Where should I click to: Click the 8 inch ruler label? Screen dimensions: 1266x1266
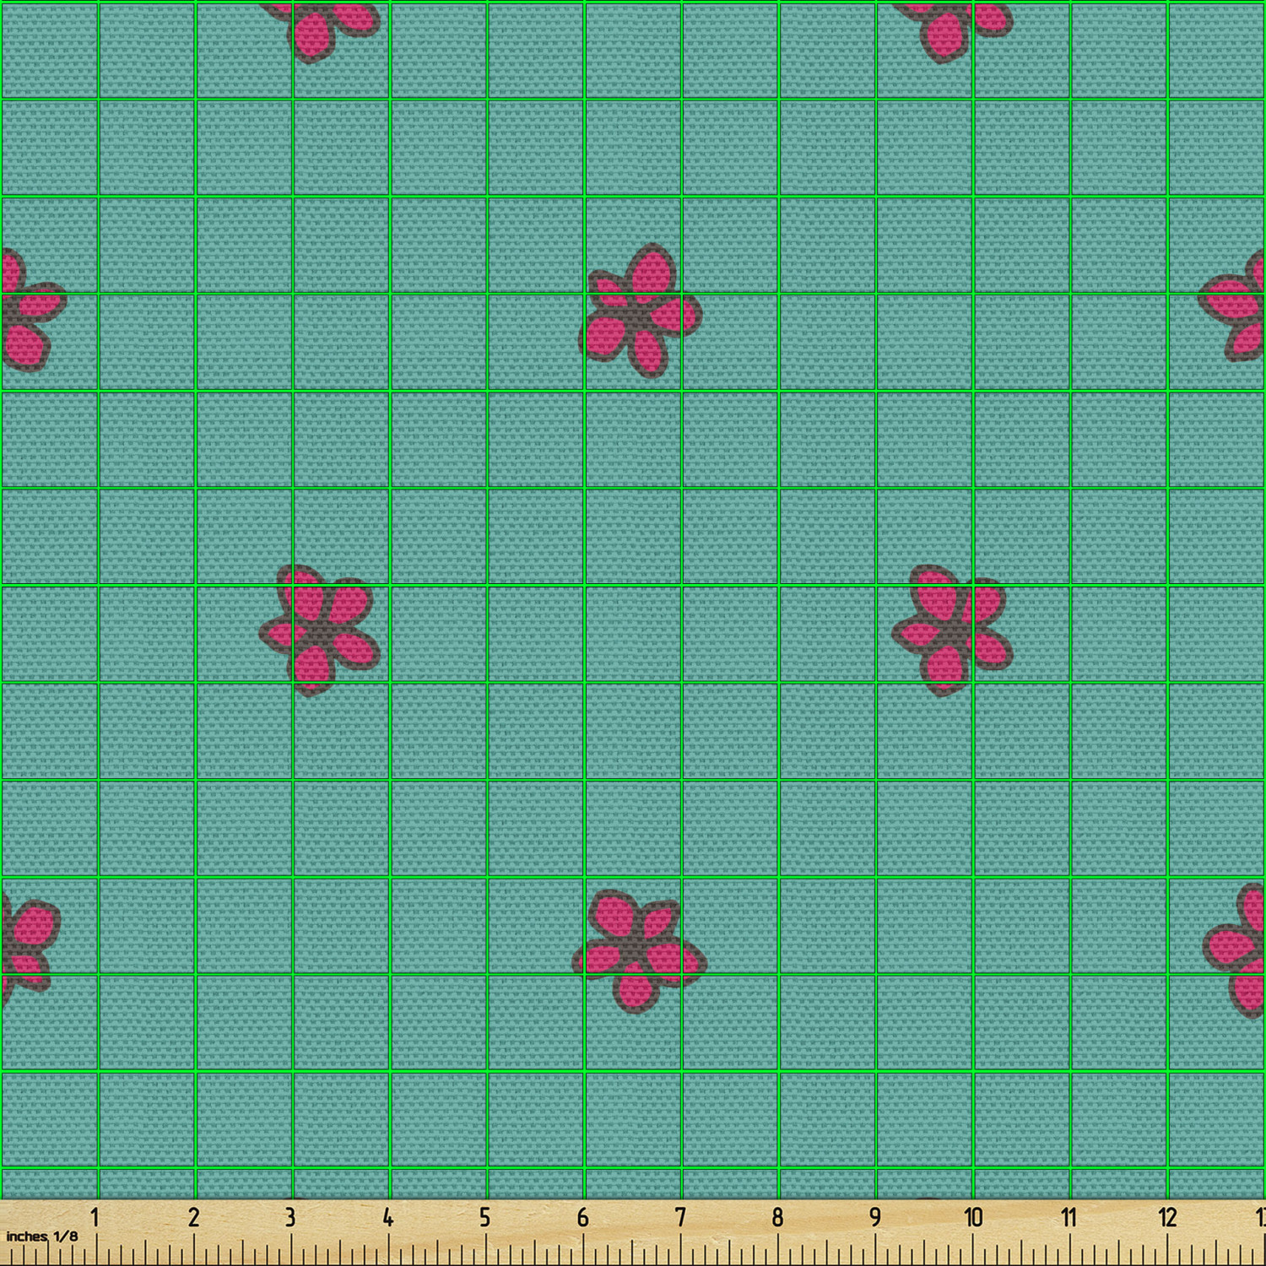tap(777, 1217)
